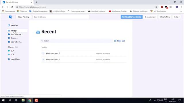Open the Google Переводчик bookmark

click(38, 11)
